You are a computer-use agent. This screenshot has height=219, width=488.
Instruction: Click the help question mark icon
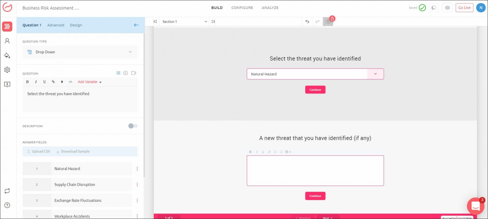coord(7,205)
